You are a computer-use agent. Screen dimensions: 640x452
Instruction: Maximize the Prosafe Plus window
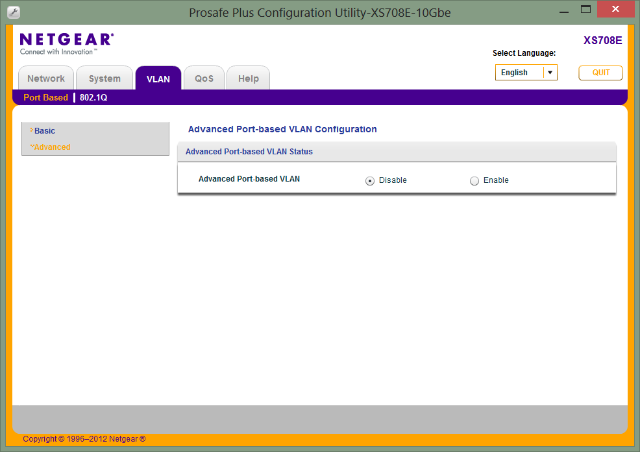pyautogui.click(x=585, y=9)
